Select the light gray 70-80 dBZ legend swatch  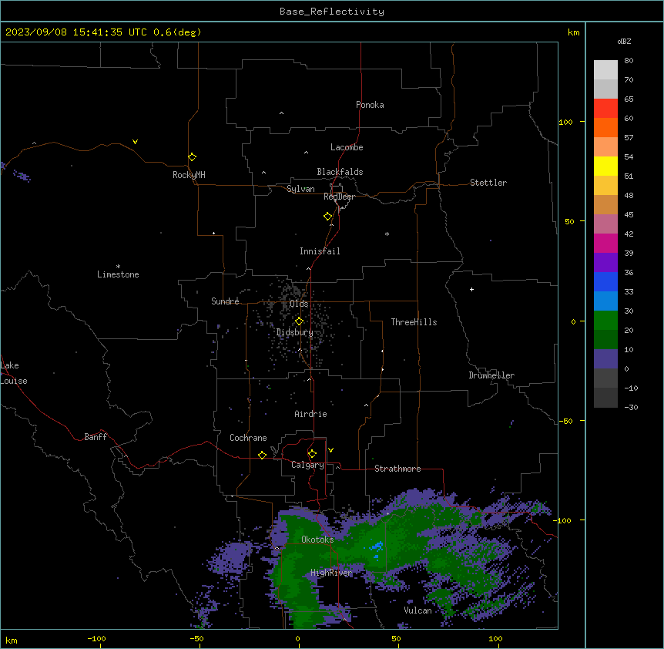pos(605,70)
